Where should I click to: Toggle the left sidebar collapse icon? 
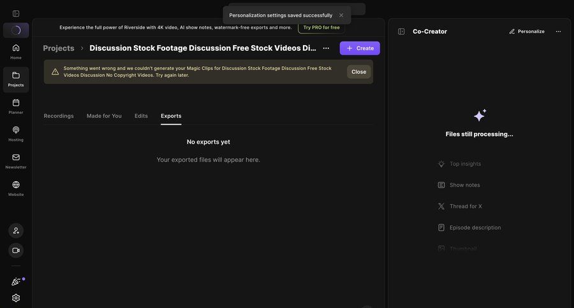coord(16,13)
